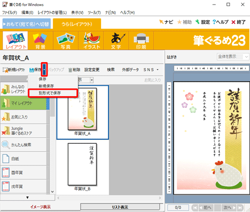
Task: Click the horizontal scrollbar right arrow
Action: coord(160,198)
